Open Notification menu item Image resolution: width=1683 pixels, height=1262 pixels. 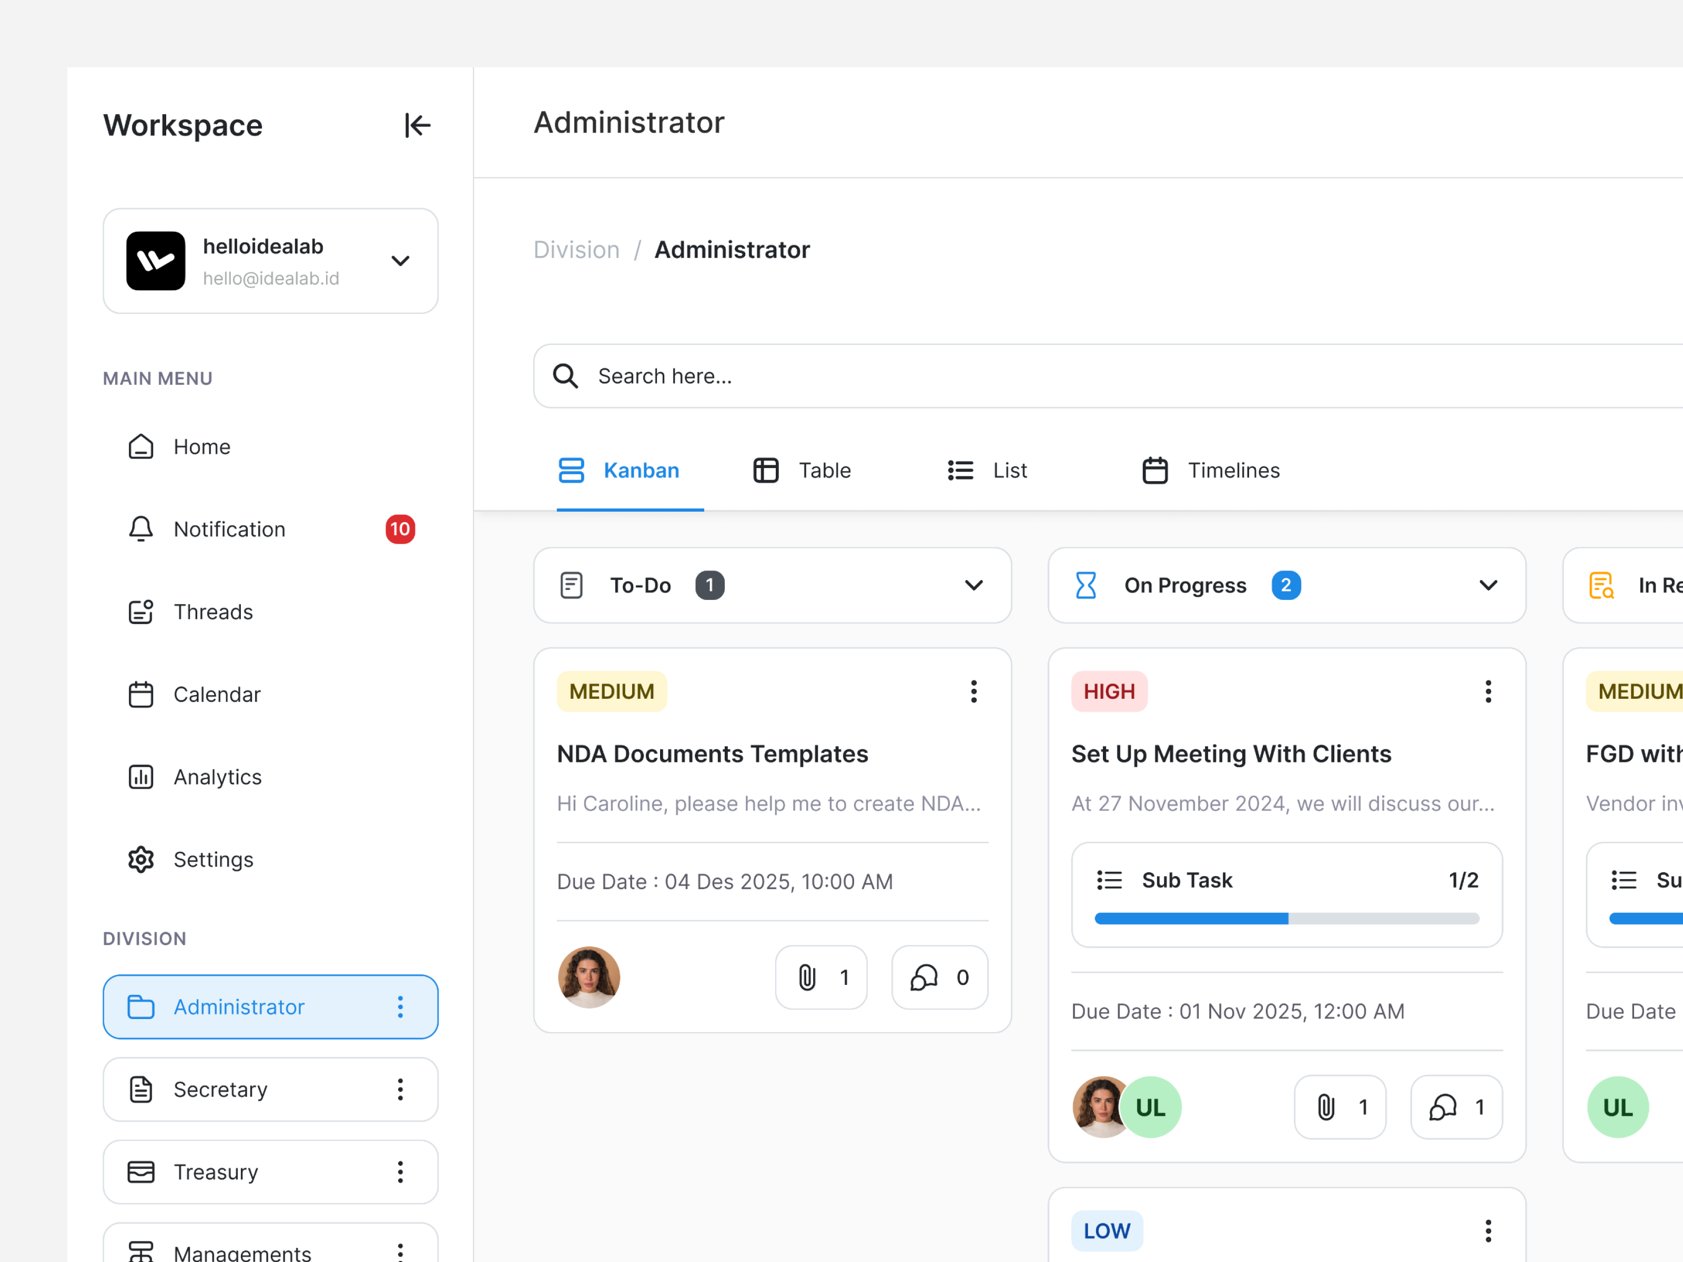[x=270, y=530]
